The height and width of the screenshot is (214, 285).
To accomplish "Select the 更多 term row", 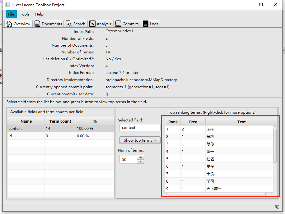I will (x=219, y=166).
